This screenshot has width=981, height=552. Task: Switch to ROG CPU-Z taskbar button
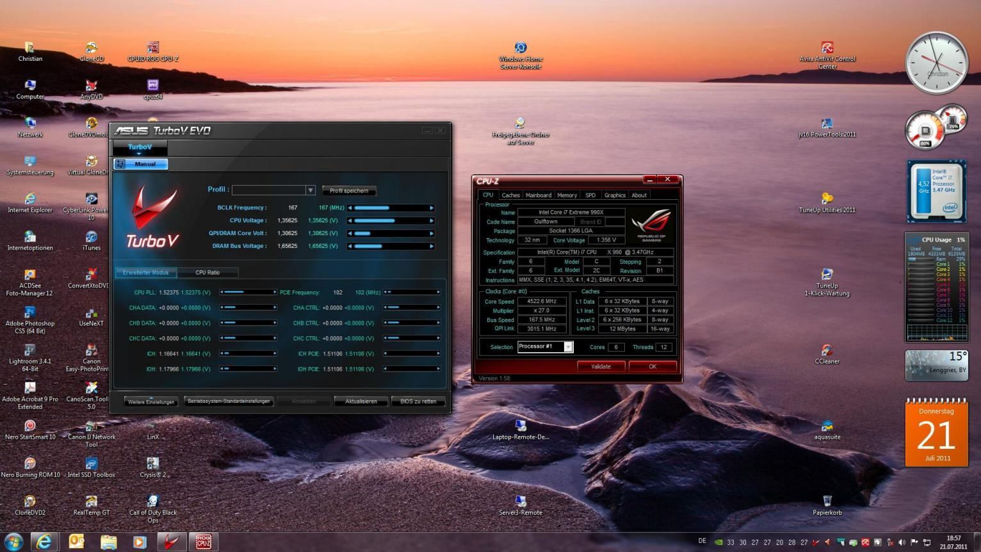204,542
